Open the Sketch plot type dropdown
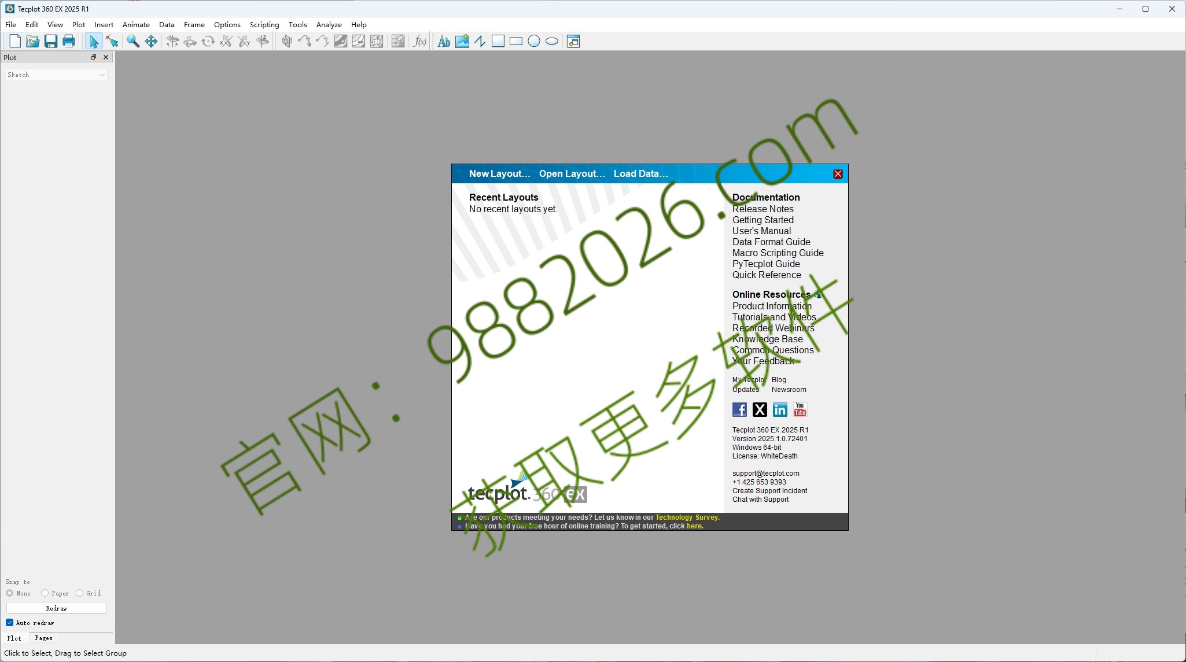 tap(56, 75)
